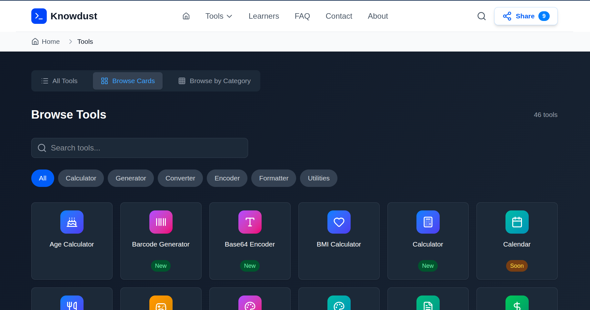Image resolution: width=590 pixels, height=310 pixels.
Task: Filter tools by Converter category
Action: [x=180, y=178]
